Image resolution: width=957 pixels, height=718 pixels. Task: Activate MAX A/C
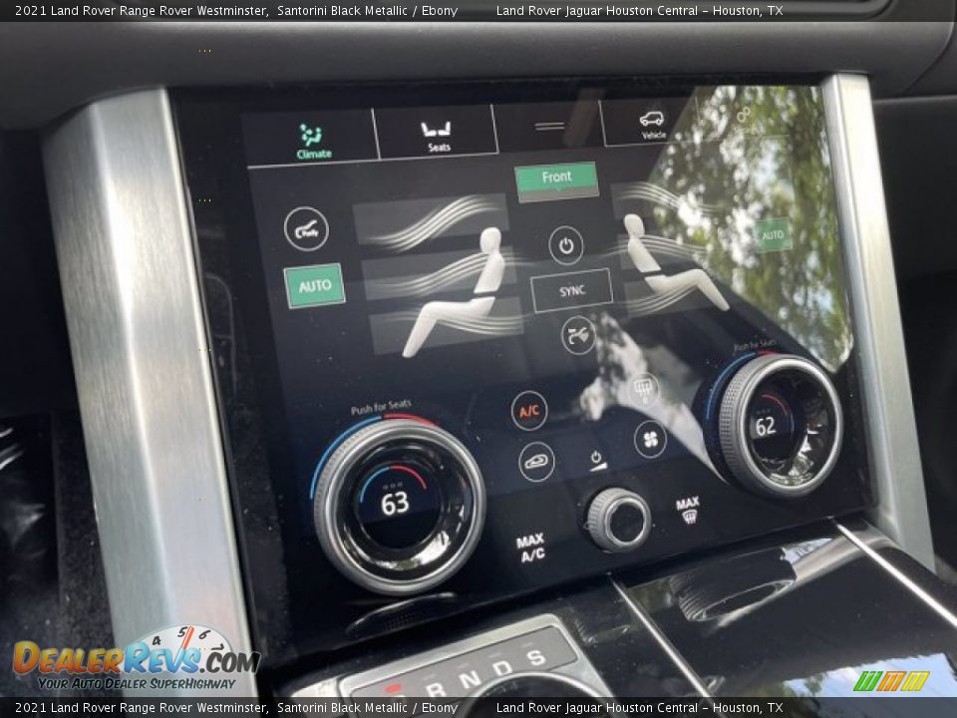click(x=530, y=547)
